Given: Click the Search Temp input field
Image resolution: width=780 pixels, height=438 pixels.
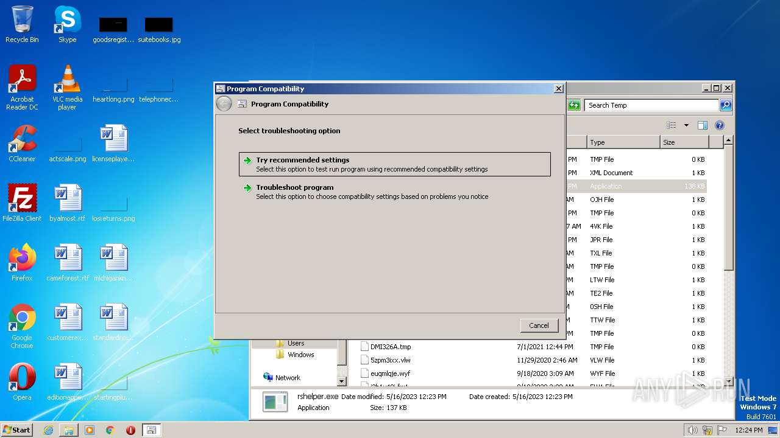Looking at the screenshot, I should tap(651, 105).
